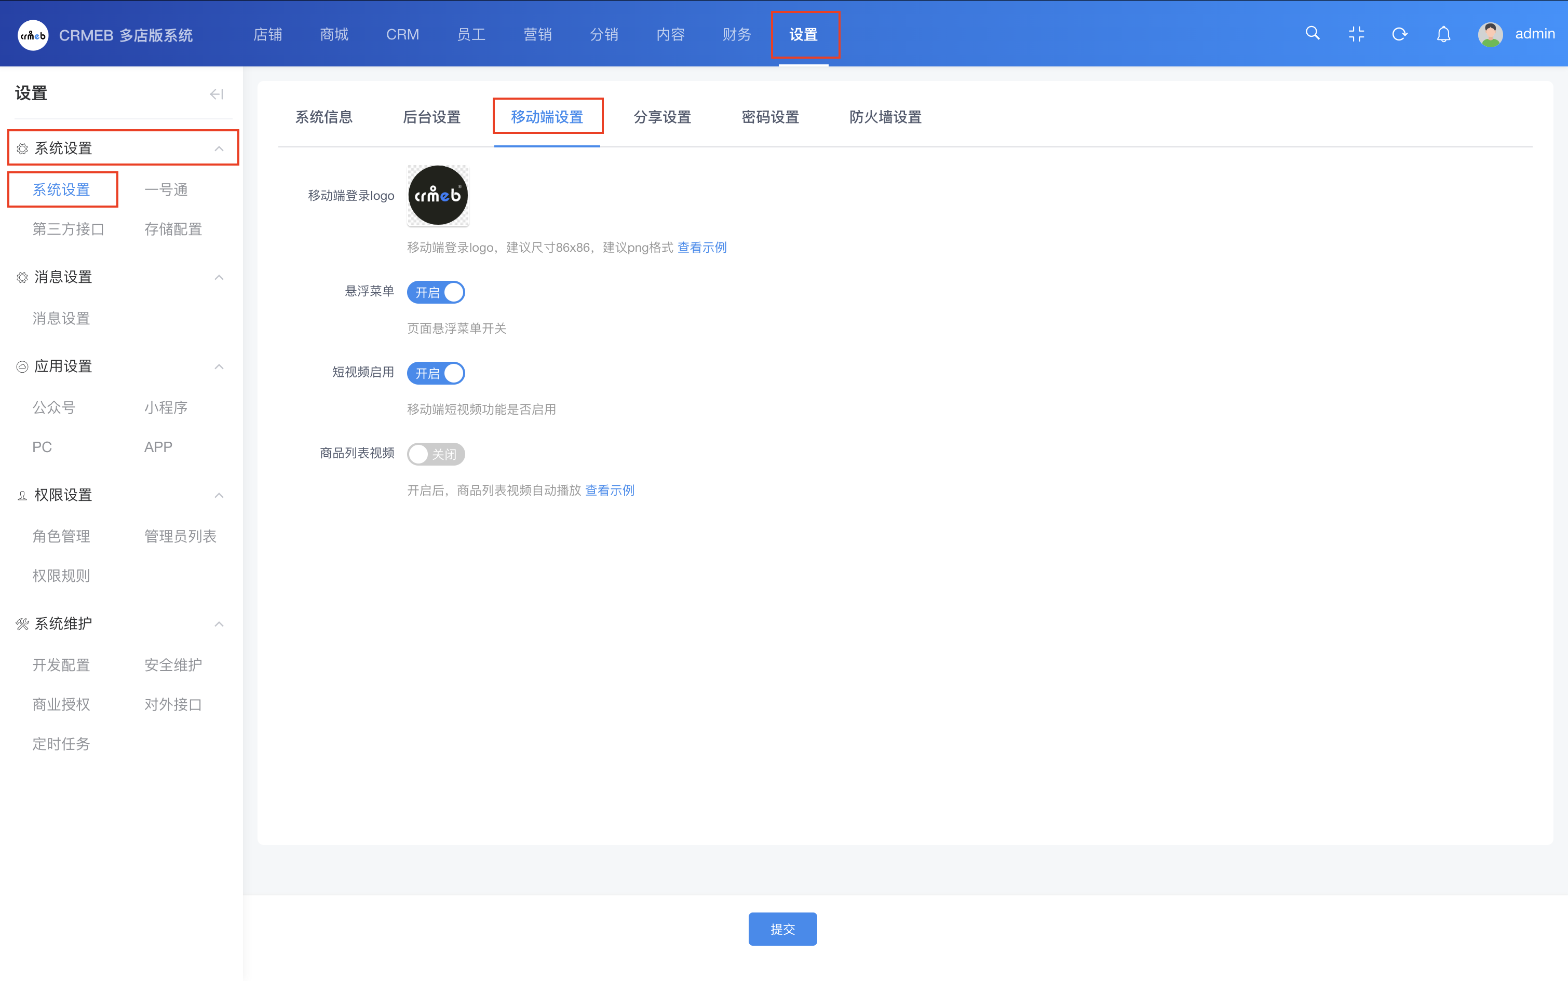Screen dimensions: 1568x981
Task: Open the 财务 top menu
Action: tap(737, 34)
